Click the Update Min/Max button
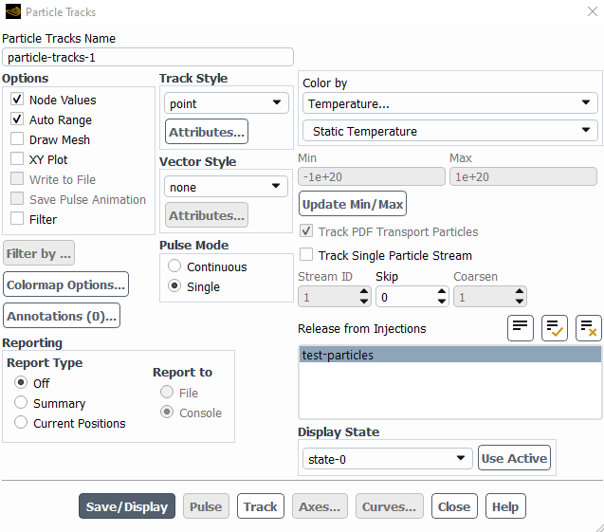Image resolution: width=604 pixels, height=532 pixels. pyautogui.click(x=353, y=204)
